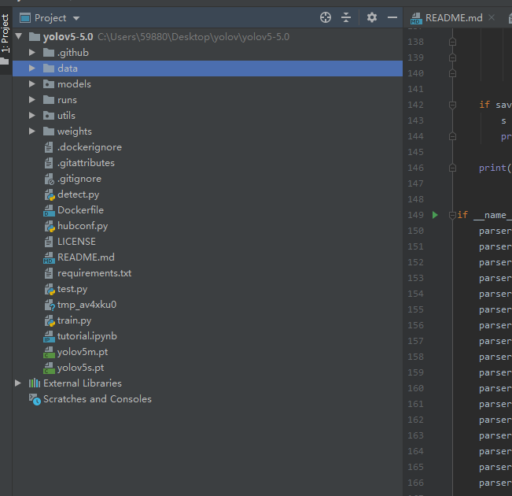Image resolution: width=512 pixels, height=496 pixels.
Task: Click the .github folder icon
Action: 49,52
